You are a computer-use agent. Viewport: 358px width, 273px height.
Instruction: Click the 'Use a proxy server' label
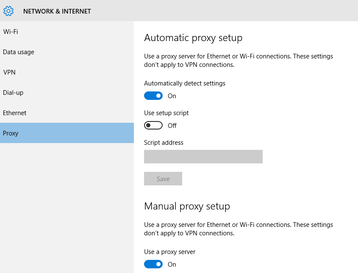click(169, 252)
